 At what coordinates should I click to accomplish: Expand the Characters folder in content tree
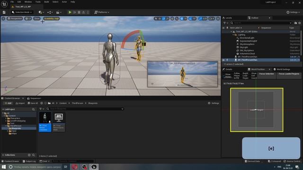point(6,119)
